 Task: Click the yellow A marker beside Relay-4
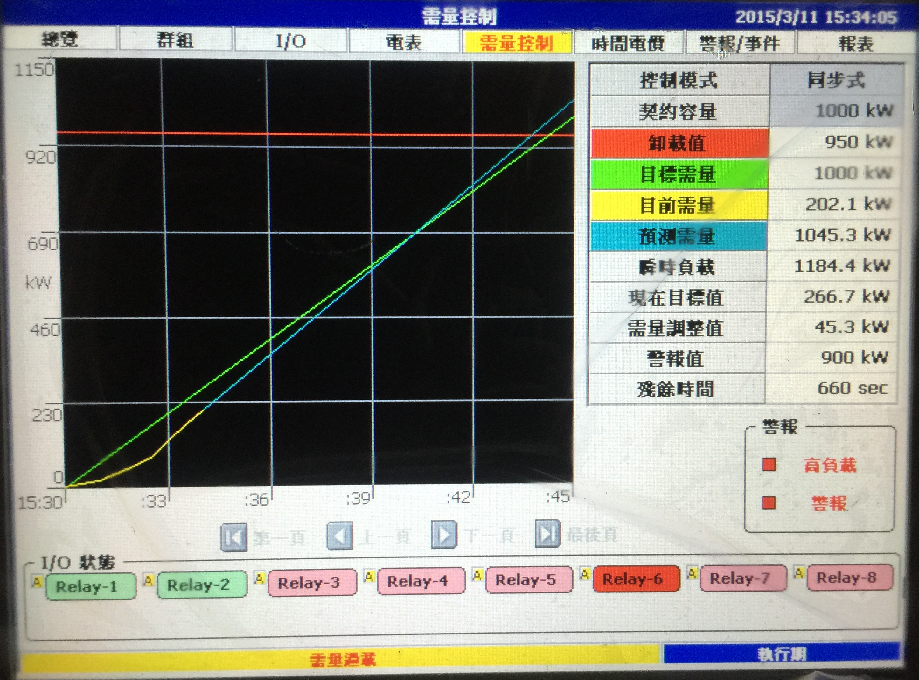[369, 576]
